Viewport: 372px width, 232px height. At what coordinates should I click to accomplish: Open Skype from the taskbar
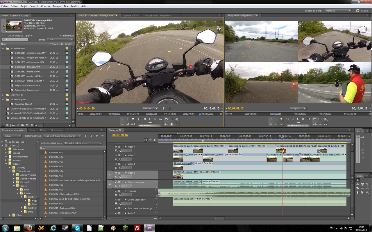click(77, 228)
